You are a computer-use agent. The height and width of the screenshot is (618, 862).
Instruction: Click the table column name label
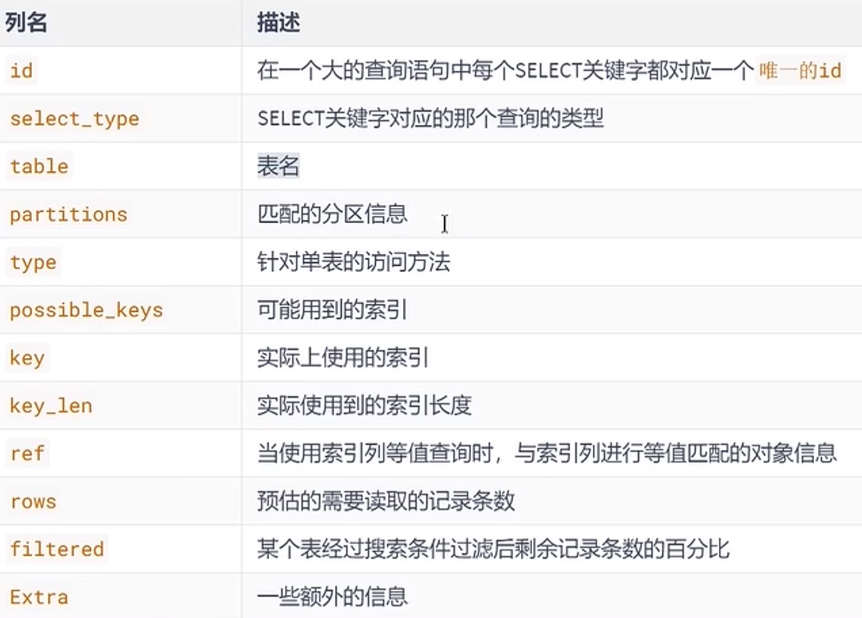[39, 166]
